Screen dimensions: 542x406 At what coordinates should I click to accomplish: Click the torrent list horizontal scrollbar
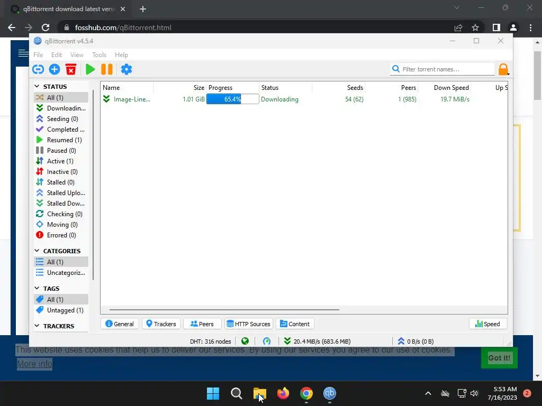point(224,310)
